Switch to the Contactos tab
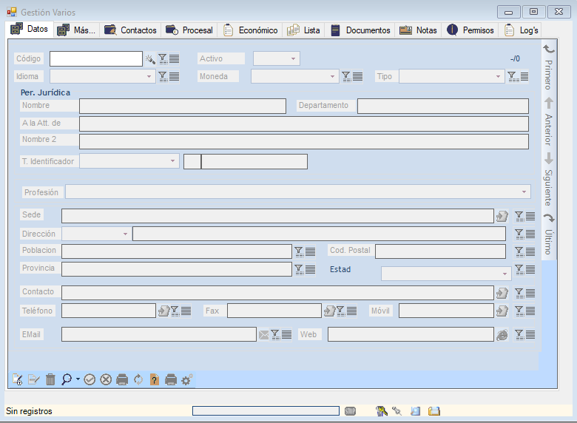 [131, 30]
